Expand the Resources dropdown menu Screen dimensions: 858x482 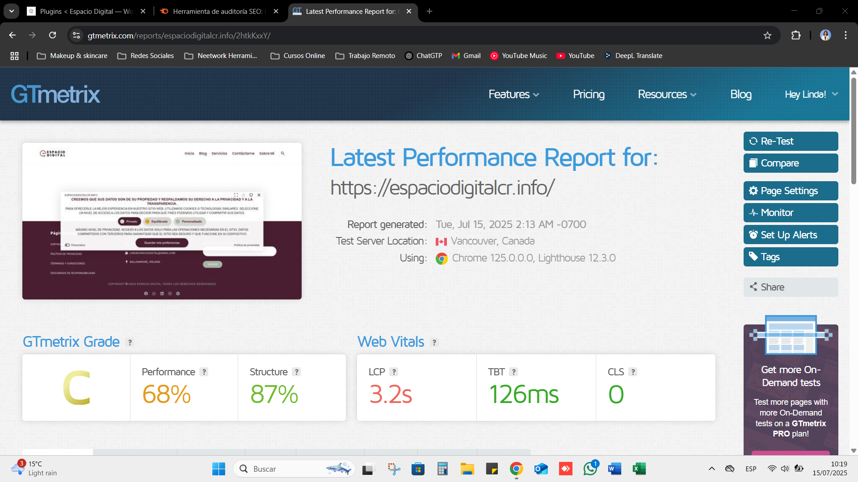click(667, 94)
